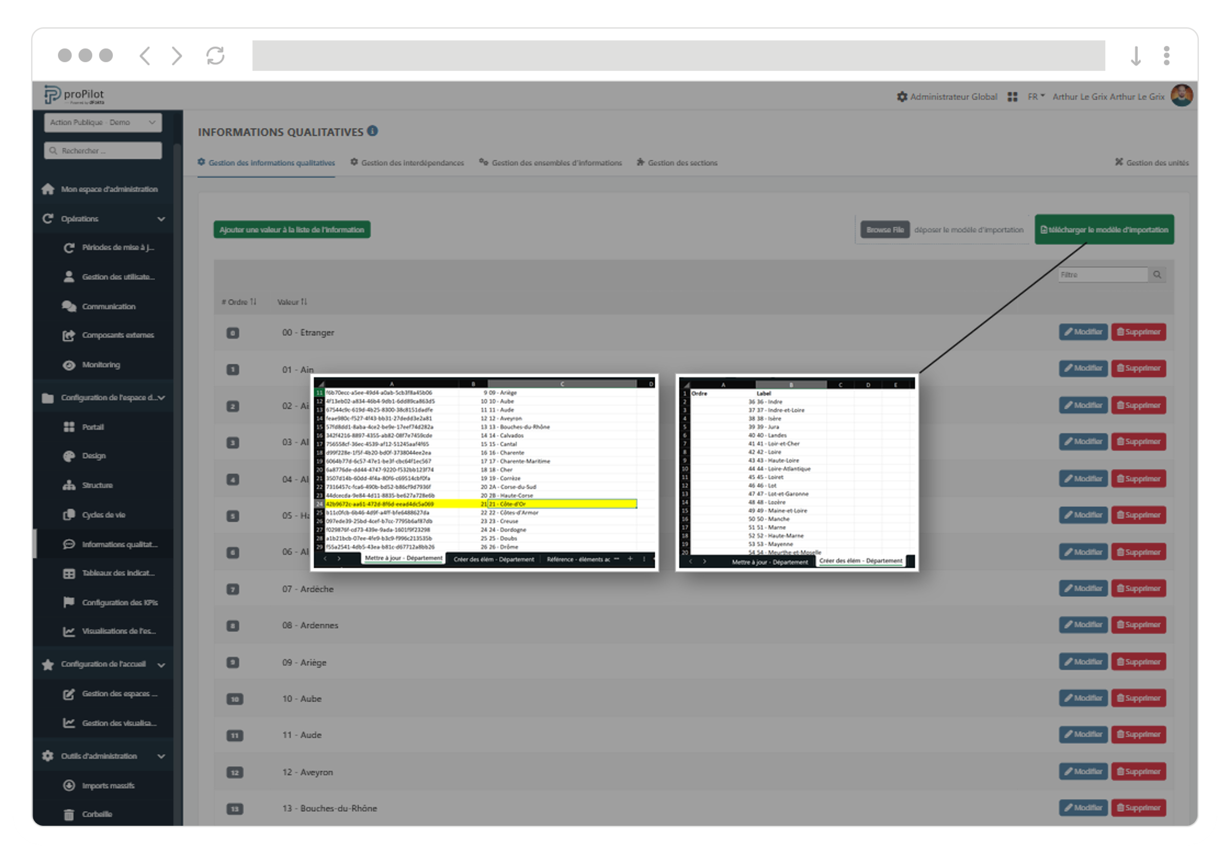Open the Action Publique - Demo space selector
Screen dimensions: 1230x860
(x=103, y=122)
